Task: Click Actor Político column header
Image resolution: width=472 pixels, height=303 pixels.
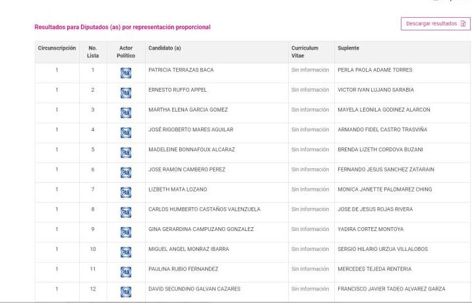Action: (126, 52)
